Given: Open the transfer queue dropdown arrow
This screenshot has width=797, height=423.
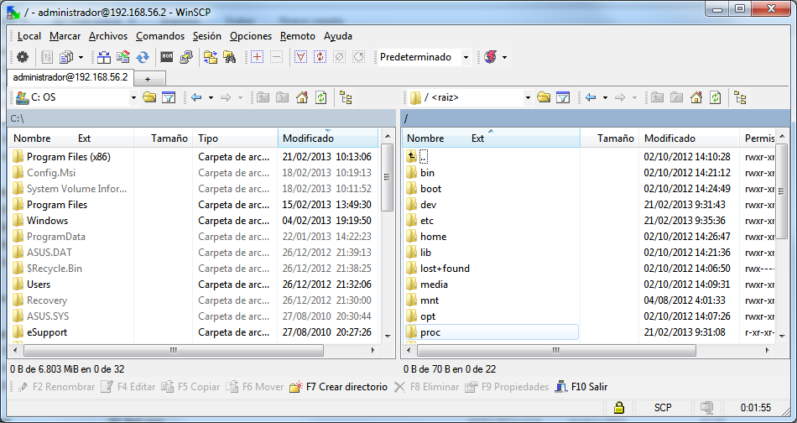Looking at the screenshot, I should (x=81, y=57).
